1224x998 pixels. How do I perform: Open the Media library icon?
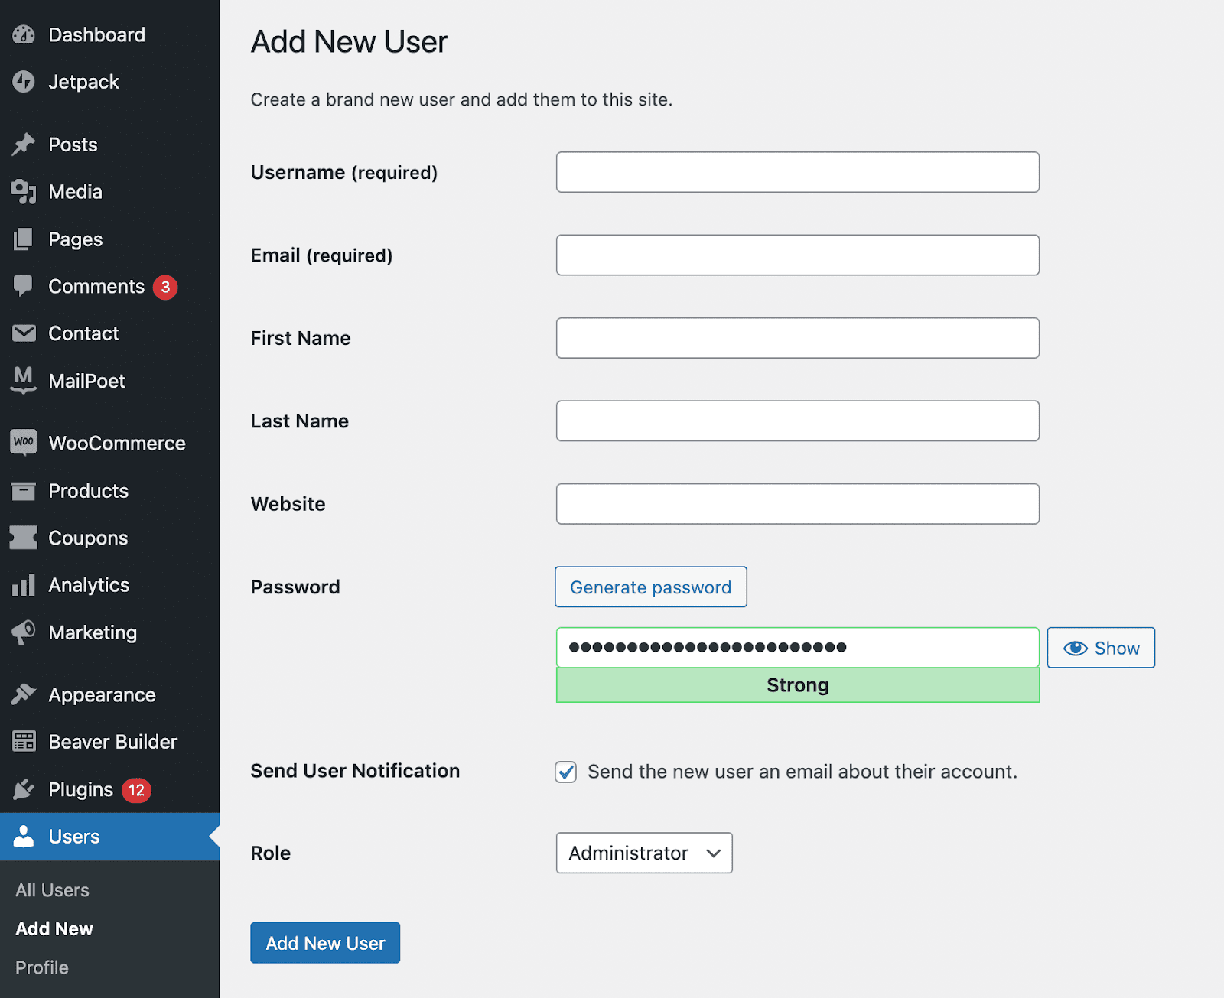pos(24,191)
